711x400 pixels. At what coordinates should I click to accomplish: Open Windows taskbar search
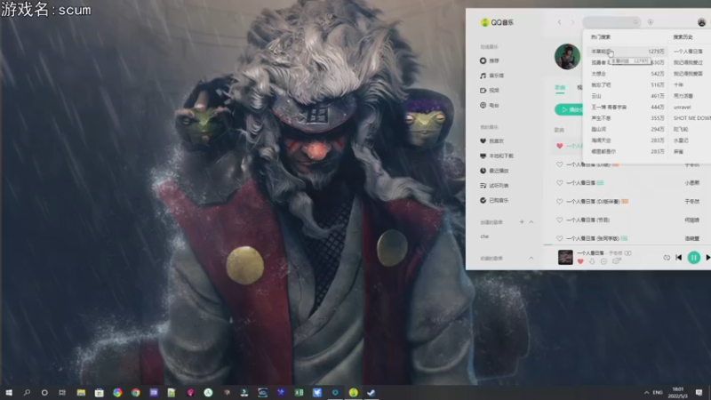tap(27, 393)
